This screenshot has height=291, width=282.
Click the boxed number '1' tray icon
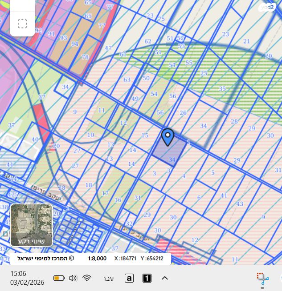(147, 278)
